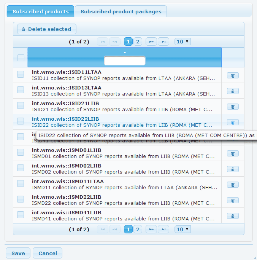This screenshot has height=260, width=257.
Task: Delete the ISID22LIIB row with its trash icon
Action: pos(233,122)
